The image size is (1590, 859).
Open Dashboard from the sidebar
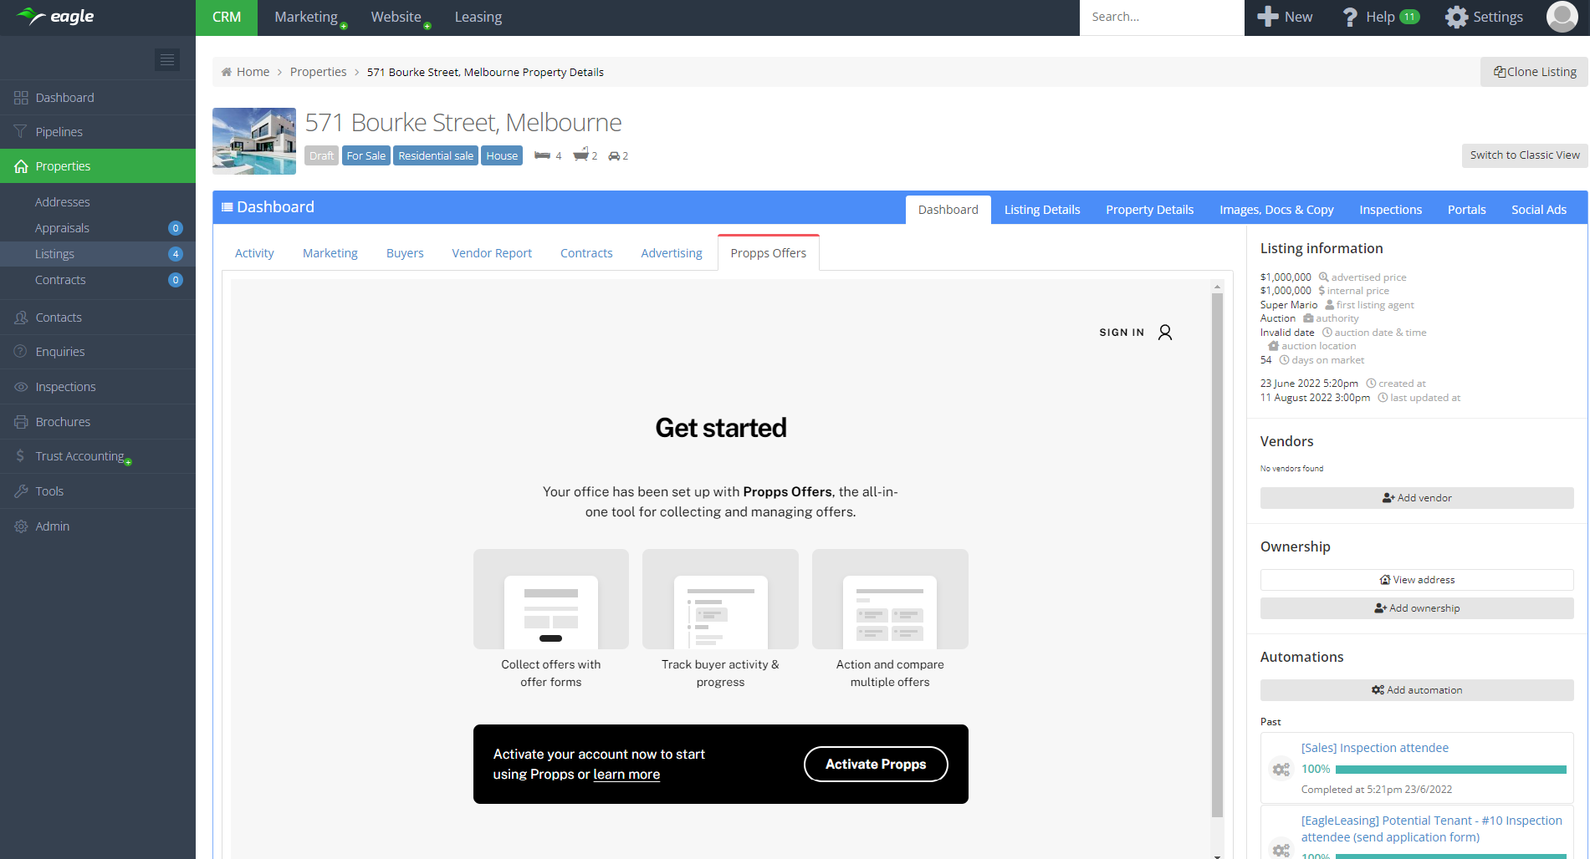click(x=64, y=98)
